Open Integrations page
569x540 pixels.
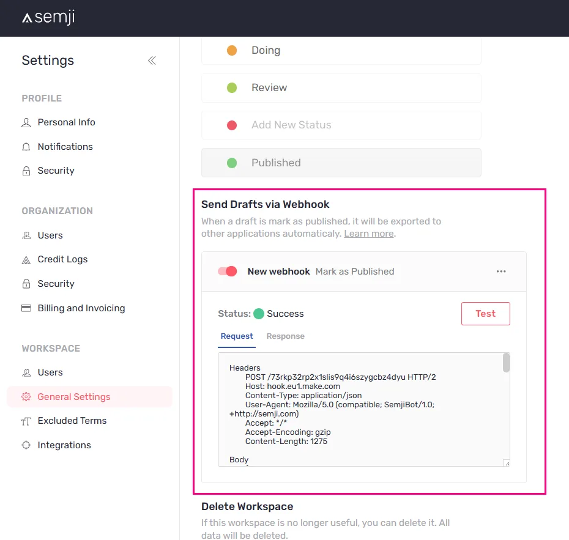(64, 445)
